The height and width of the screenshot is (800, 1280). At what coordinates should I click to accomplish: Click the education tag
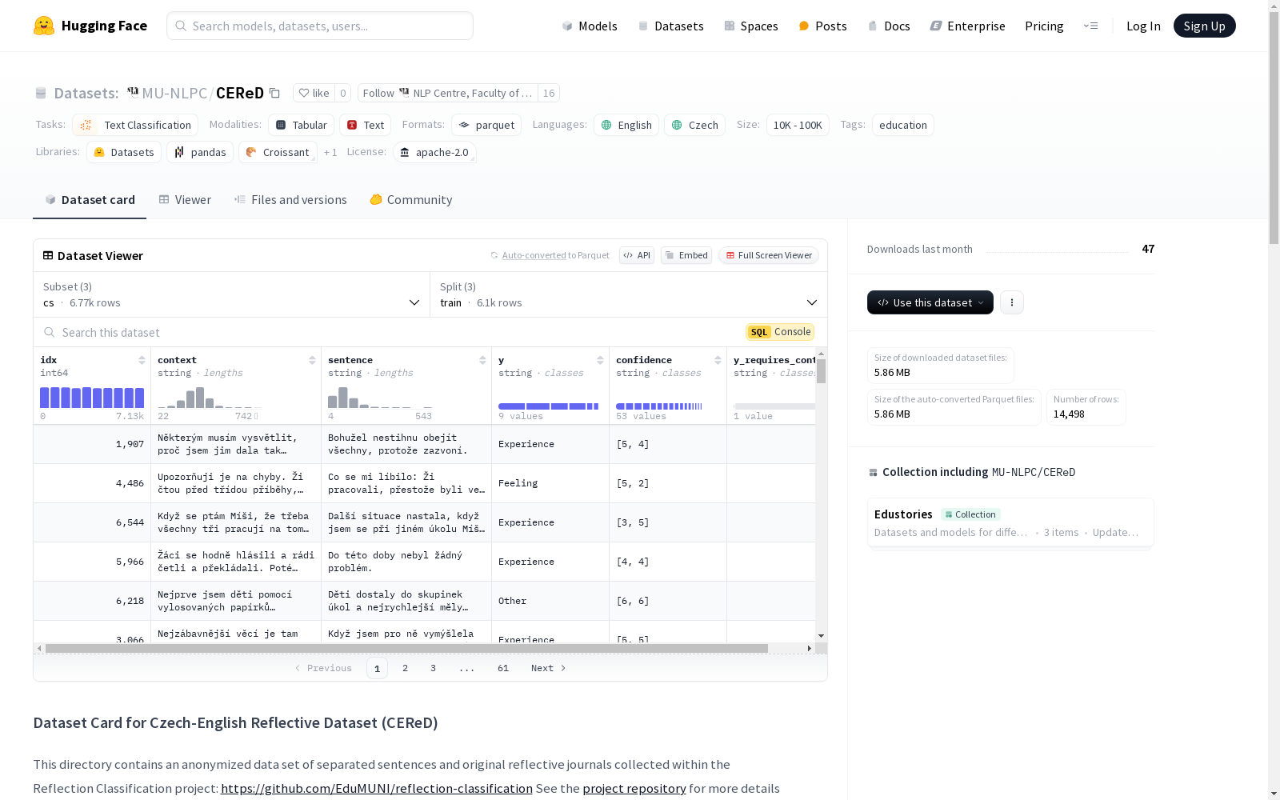903,125
